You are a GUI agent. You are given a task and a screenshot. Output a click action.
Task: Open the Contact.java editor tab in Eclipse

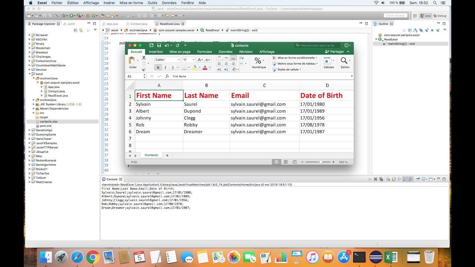137,24
